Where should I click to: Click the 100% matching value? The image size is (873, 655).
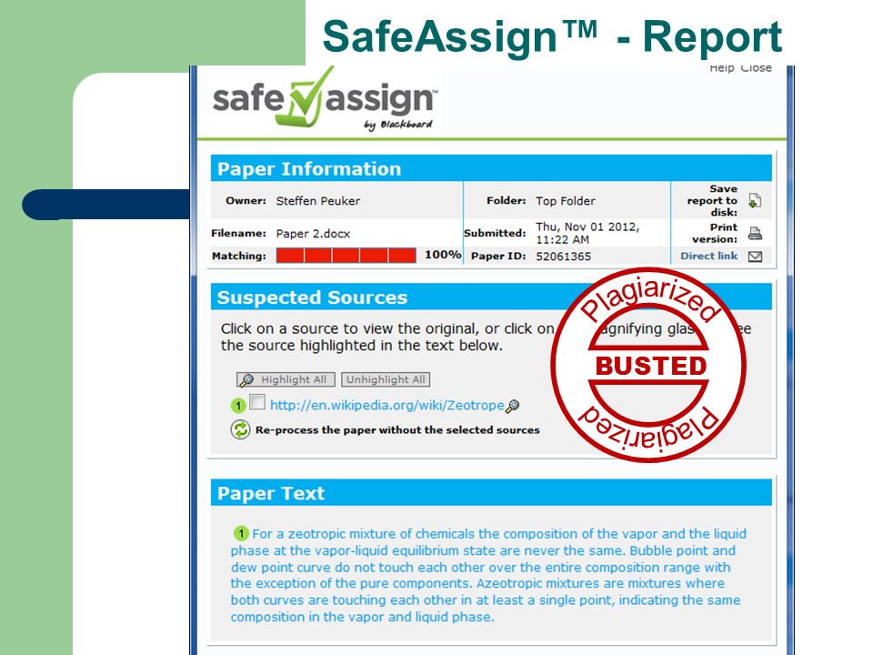(443, 255)
